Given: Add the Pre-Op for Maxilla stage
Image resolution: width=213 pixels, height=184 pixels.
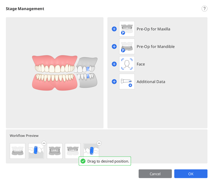Looking at the screenshot, I should (x=114, y=29).
